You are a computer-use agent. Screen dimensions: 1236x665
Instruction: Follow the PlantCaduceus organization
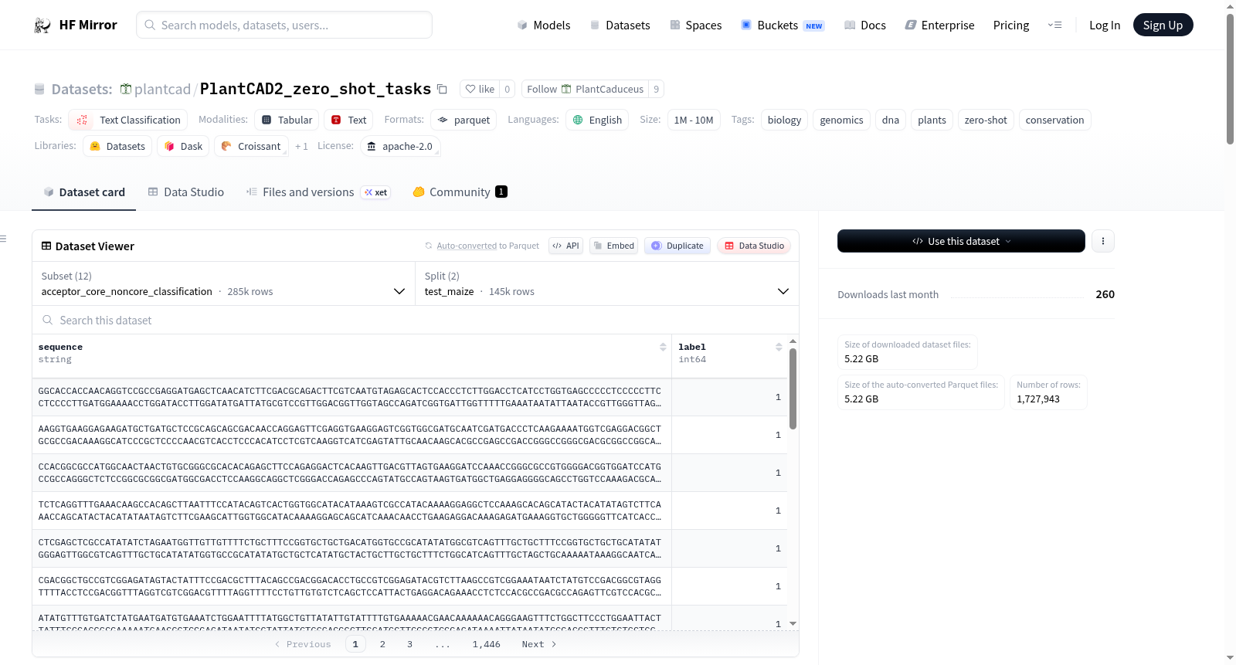[x=585, y=89]
